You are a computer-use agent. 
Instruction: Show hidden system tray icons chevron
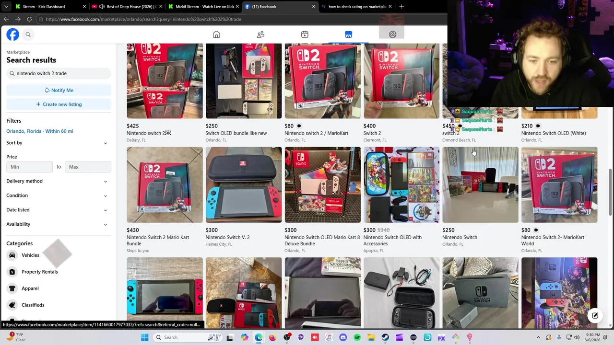coord(538,337)
